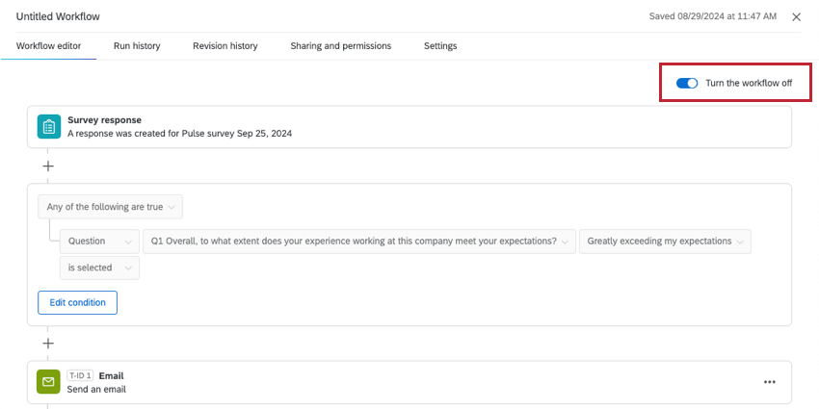Open the Settings tab

click(440, 46)
